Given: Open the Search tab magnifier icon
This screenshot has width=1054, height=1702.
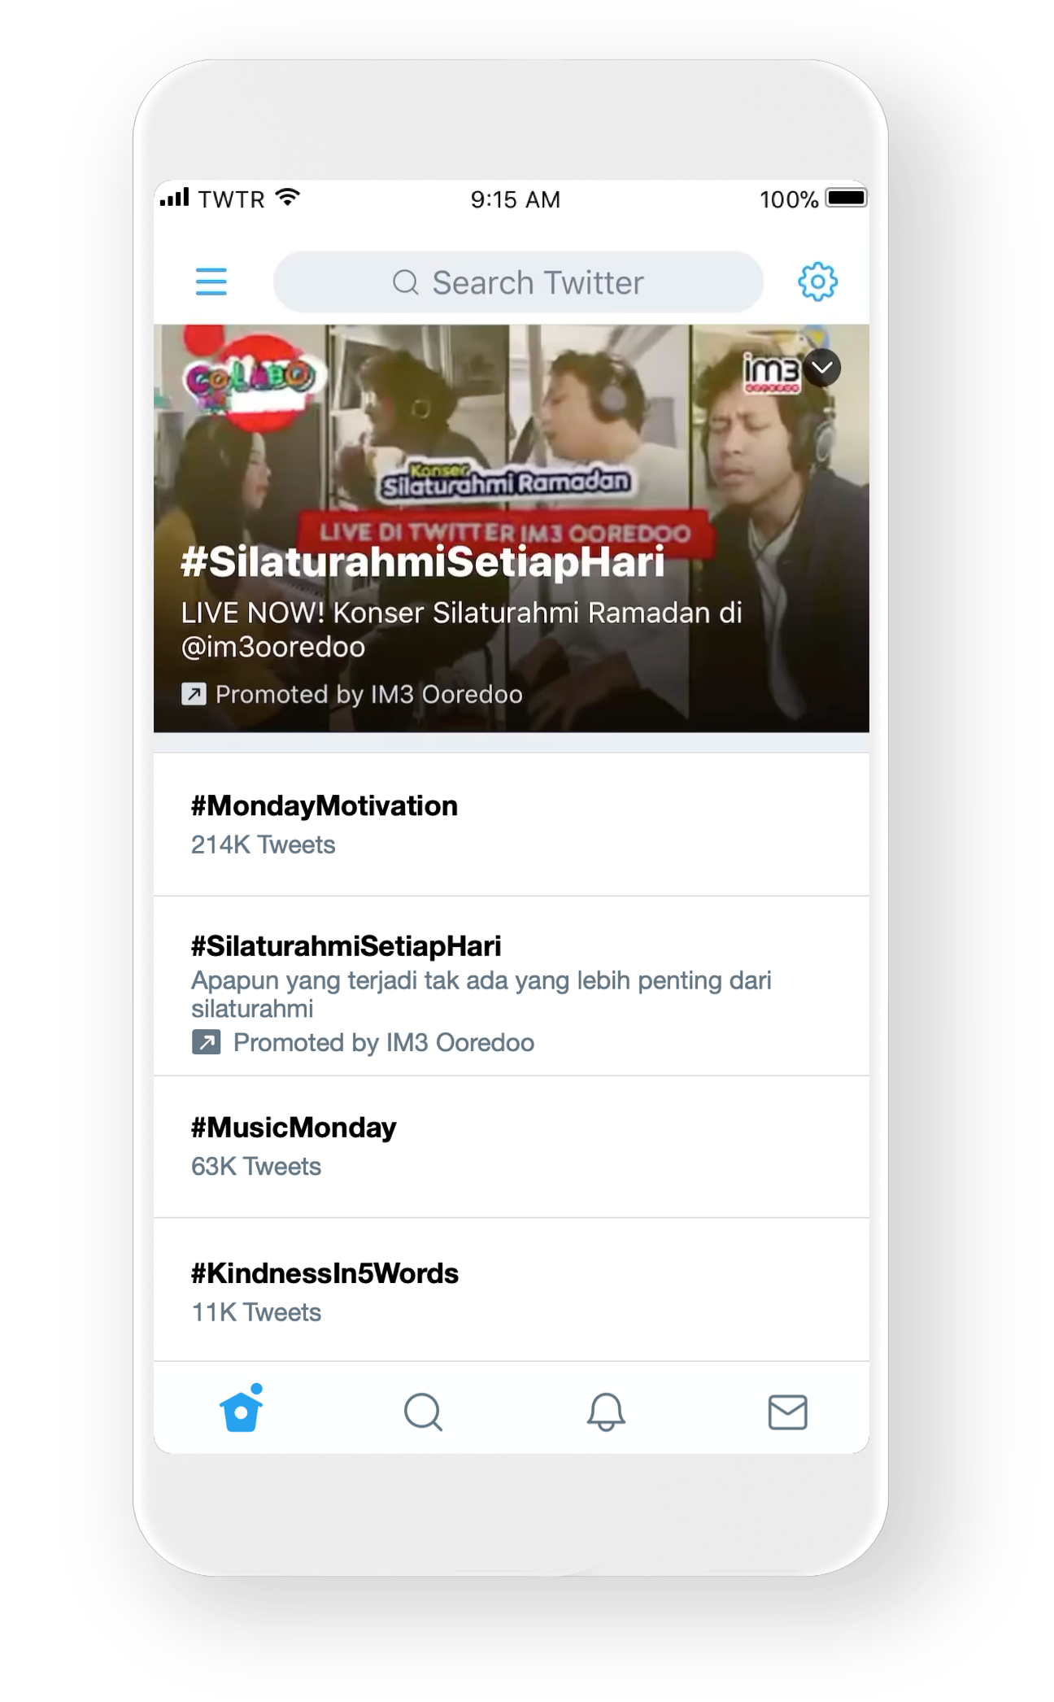Looking at the screenshot, I should tap(423, 1412).
